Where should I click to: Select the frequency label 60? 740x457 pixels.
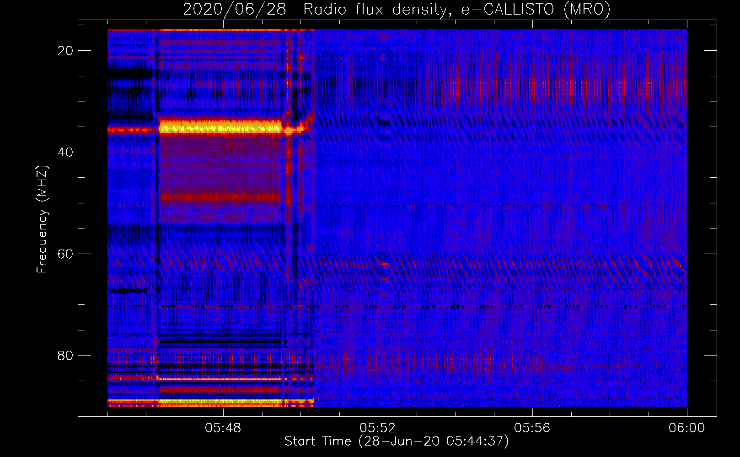click(65, 254)
